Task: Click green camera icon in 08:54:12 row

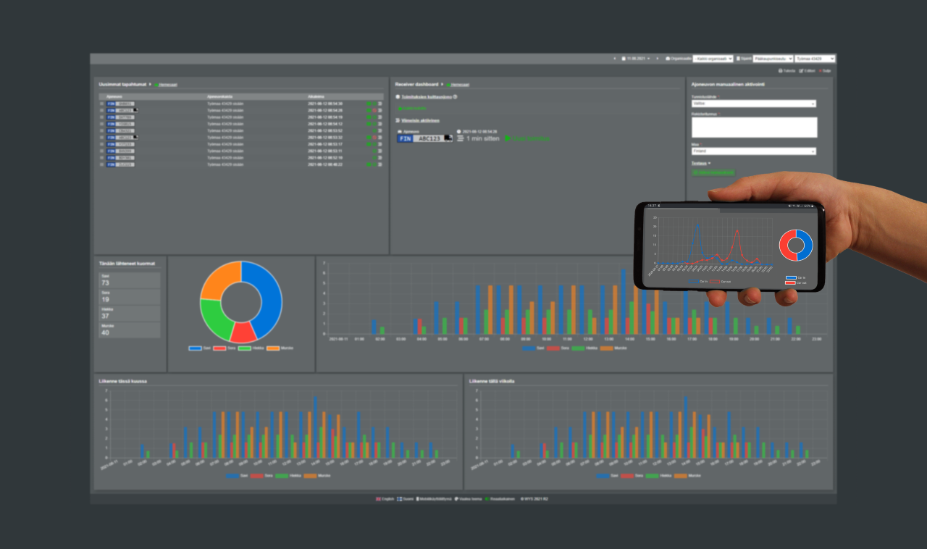Action: (x=369, y=124)
